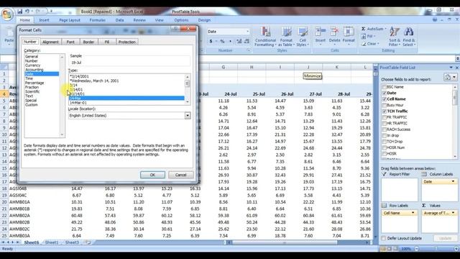The image size is (460, 259).
Task: Click the Accounting dollar format icon
Action: [211, 42]
